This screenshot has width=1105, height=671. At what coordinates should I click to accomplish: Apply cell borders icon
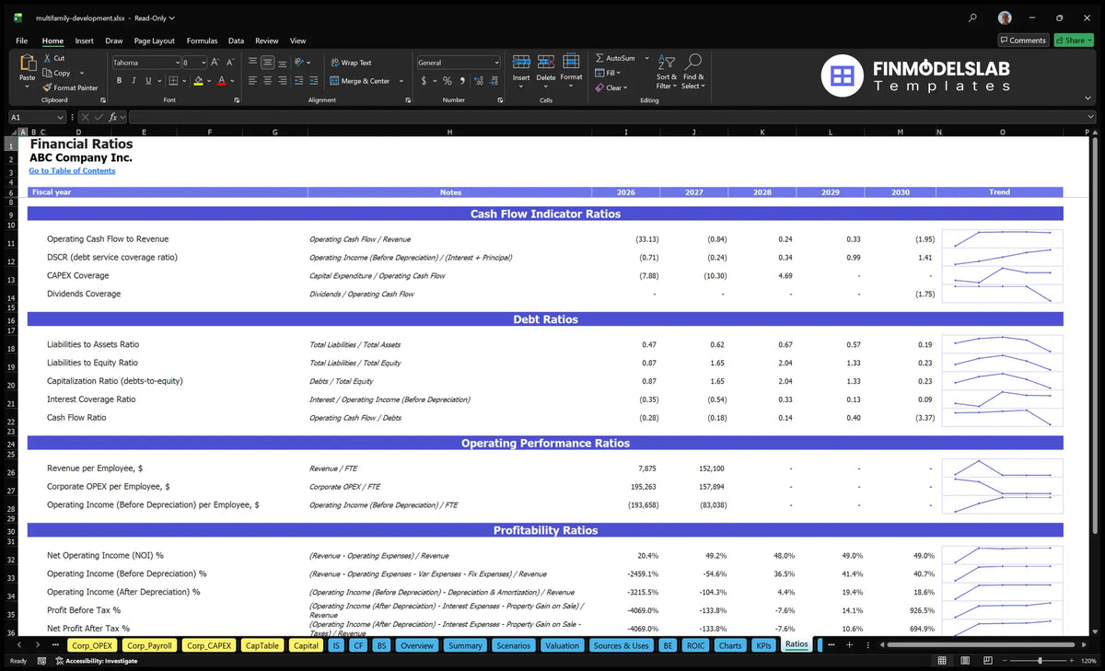click(x=174, y=81)
